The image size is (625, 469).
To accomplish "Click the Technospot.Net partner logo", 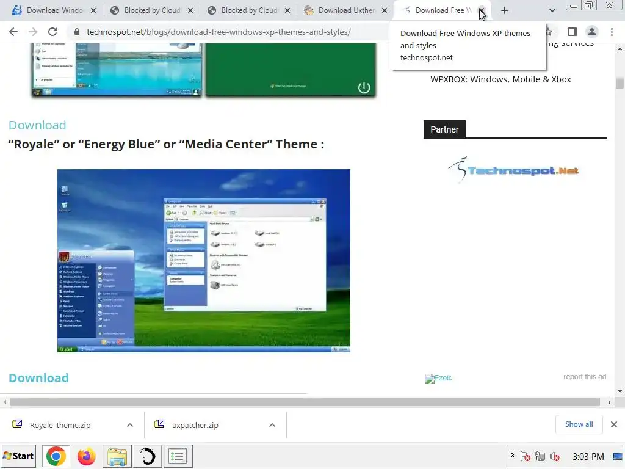I will [513, 170].
